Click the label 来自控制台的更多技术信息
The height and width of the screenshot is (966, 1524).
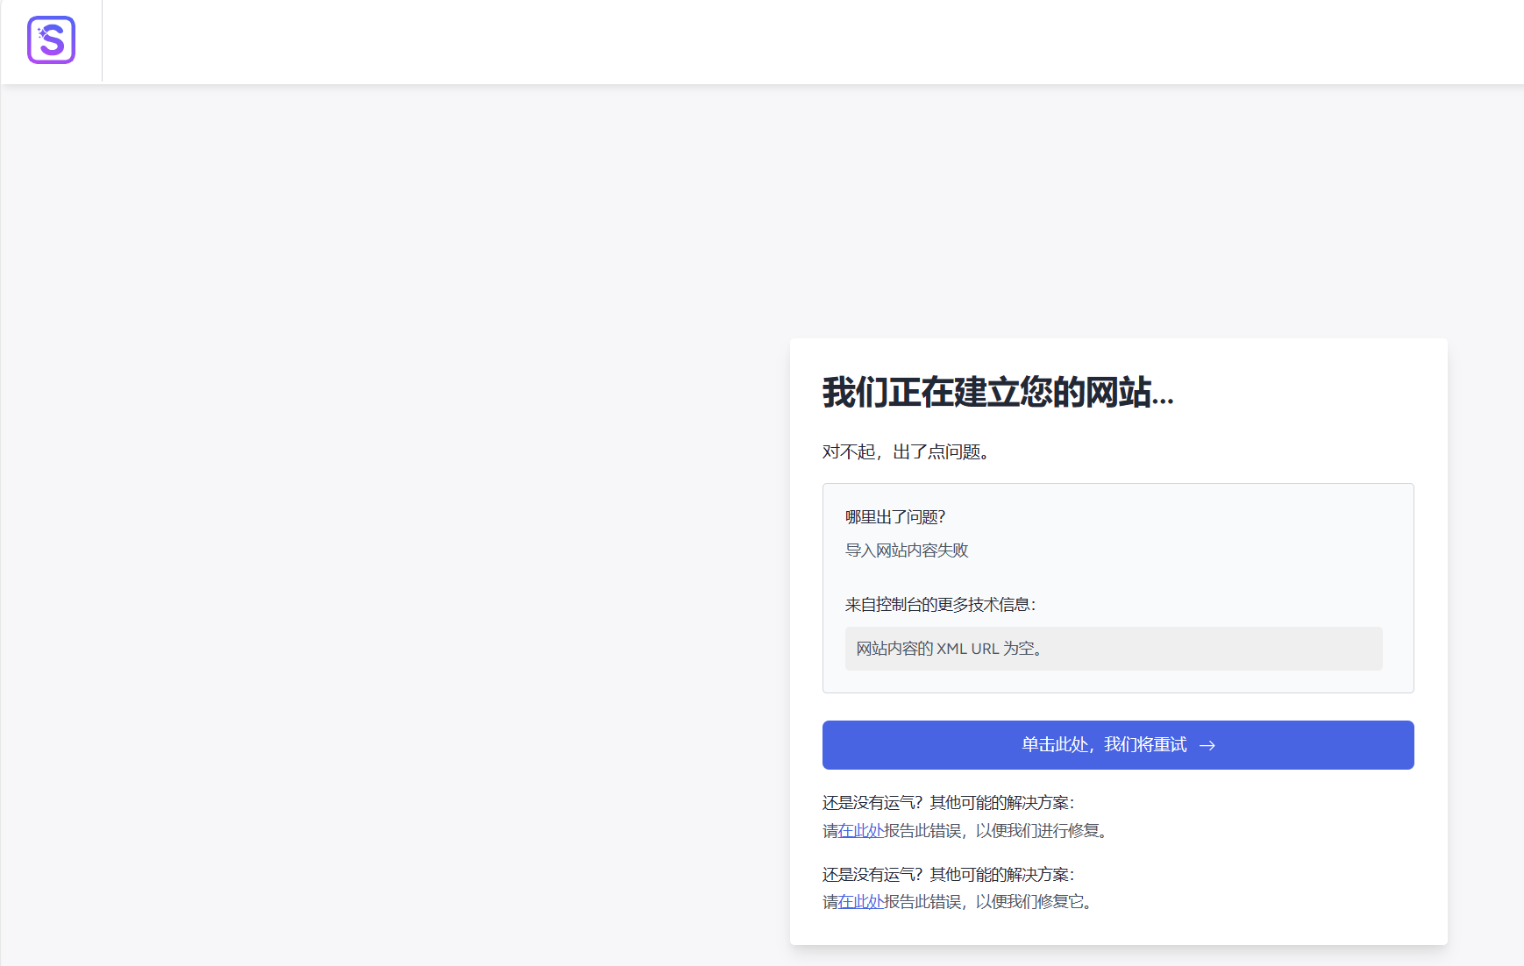click(940, 605)
